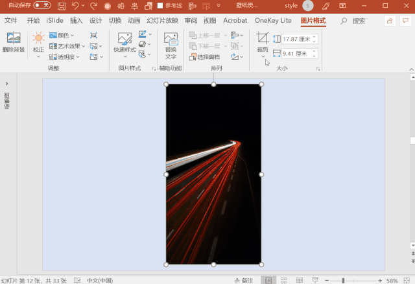
Task: Switch to the Insert (插入) tab
Action: click(77, 21)
